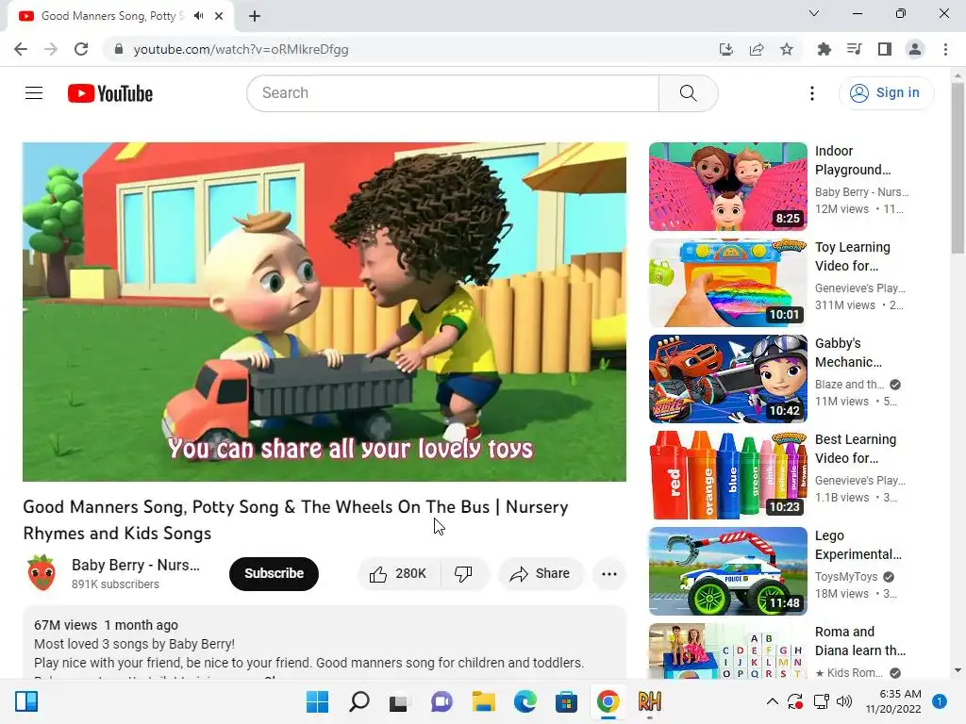Open Best Learning Video crayons thumbnail
966x724 pixels.
[728, 475]
